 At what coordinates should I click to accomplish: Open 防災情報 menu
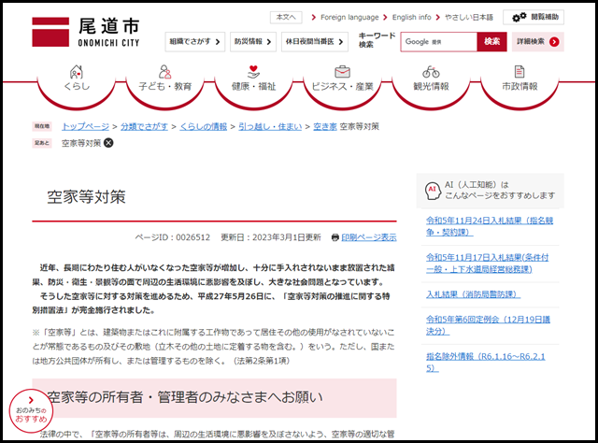click(x=253, y=42)
